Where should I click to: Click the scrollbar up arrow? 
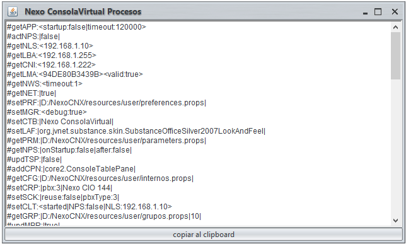(x=395, y=27)
